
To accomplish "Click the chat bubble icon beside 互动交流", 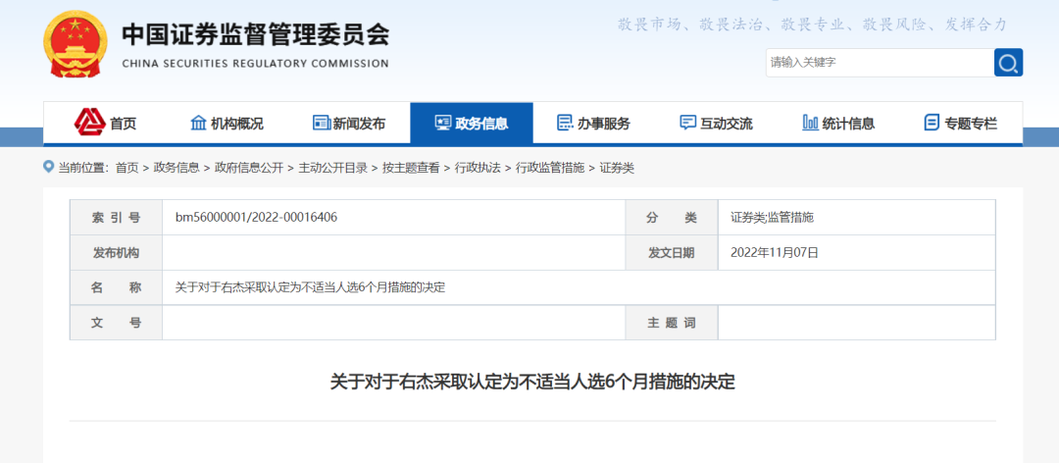I will tap(687, 123).
